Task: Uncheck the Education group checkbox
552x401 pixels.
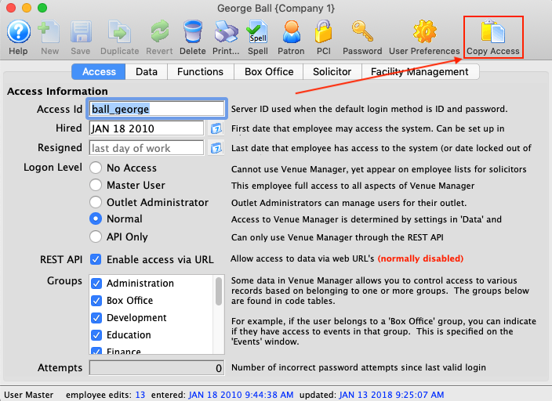Action: (96, 335)
